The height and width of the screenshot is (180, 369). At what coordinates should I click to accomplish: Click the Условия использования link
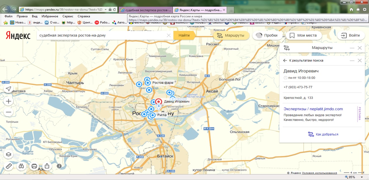pyautogui.click(x=319, y=173)
